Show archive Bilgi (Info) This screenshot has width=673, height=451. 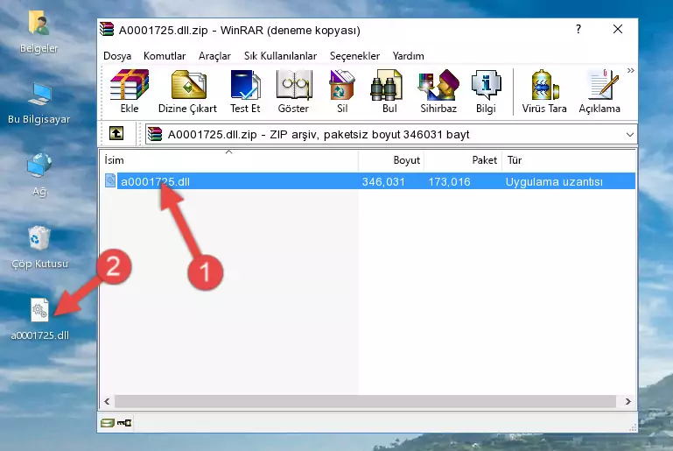pyautogui.click(x=486, y=91)
